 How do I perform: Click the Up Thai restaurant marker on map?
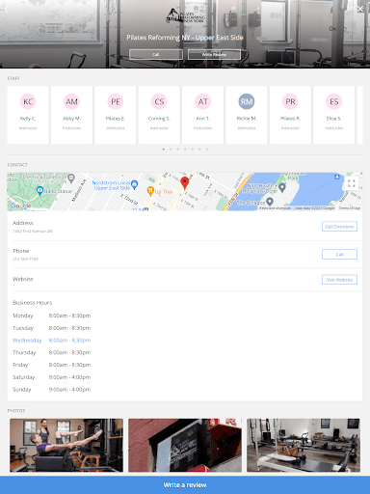[150, 191]
